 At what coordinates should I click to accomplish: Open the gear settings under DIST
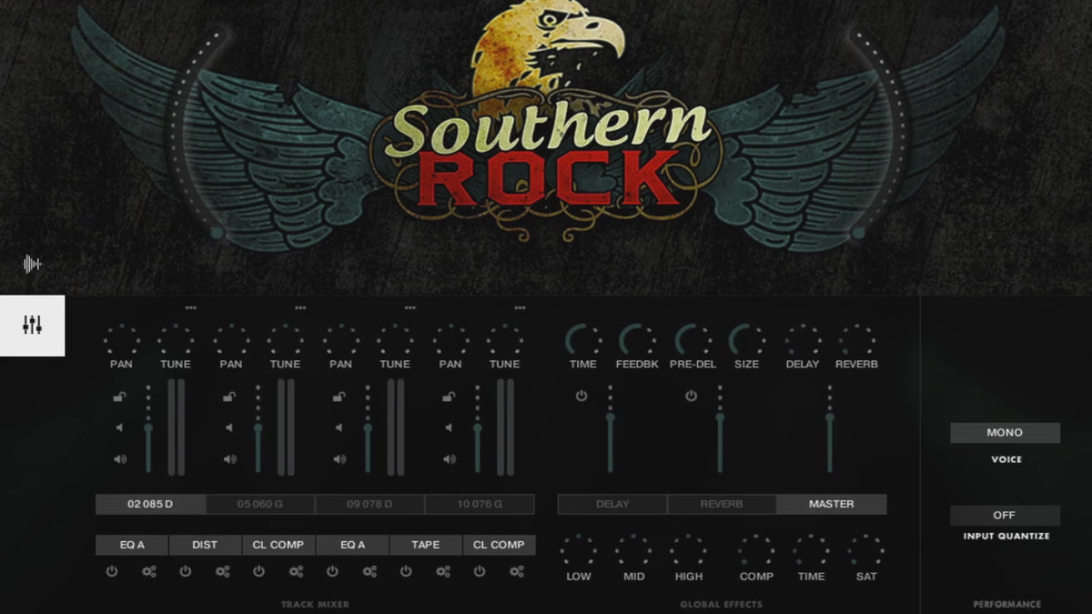point(223,571)
